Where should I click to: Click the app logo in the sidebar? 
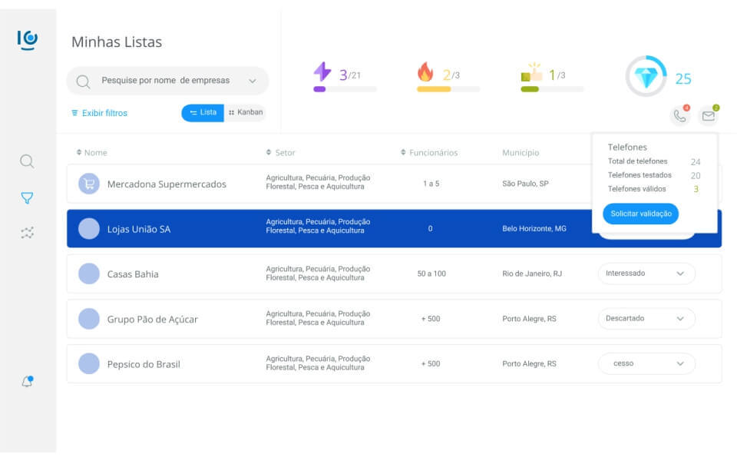coord(28,40)
